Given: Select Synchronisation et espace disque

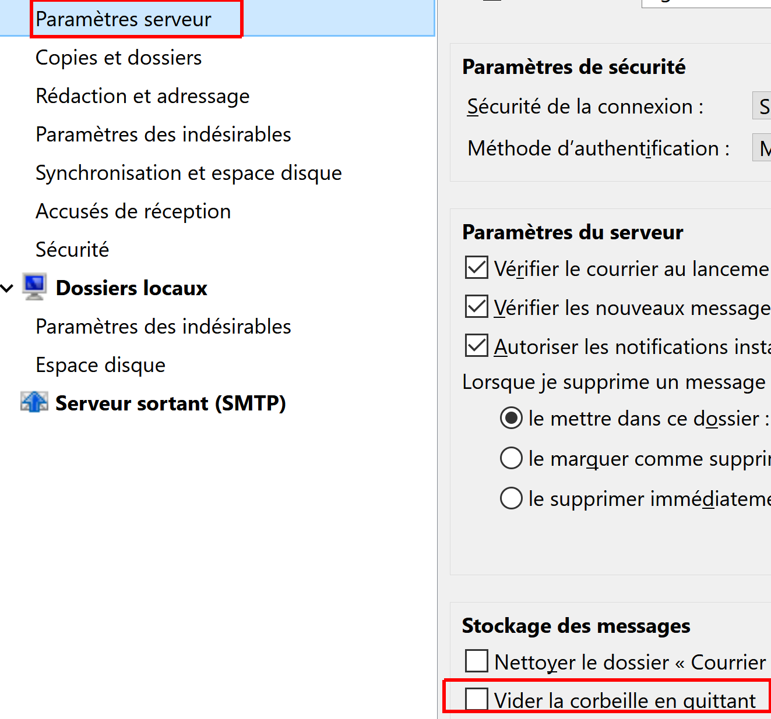Looking at the screenshot, I should [x=189, y=173].
